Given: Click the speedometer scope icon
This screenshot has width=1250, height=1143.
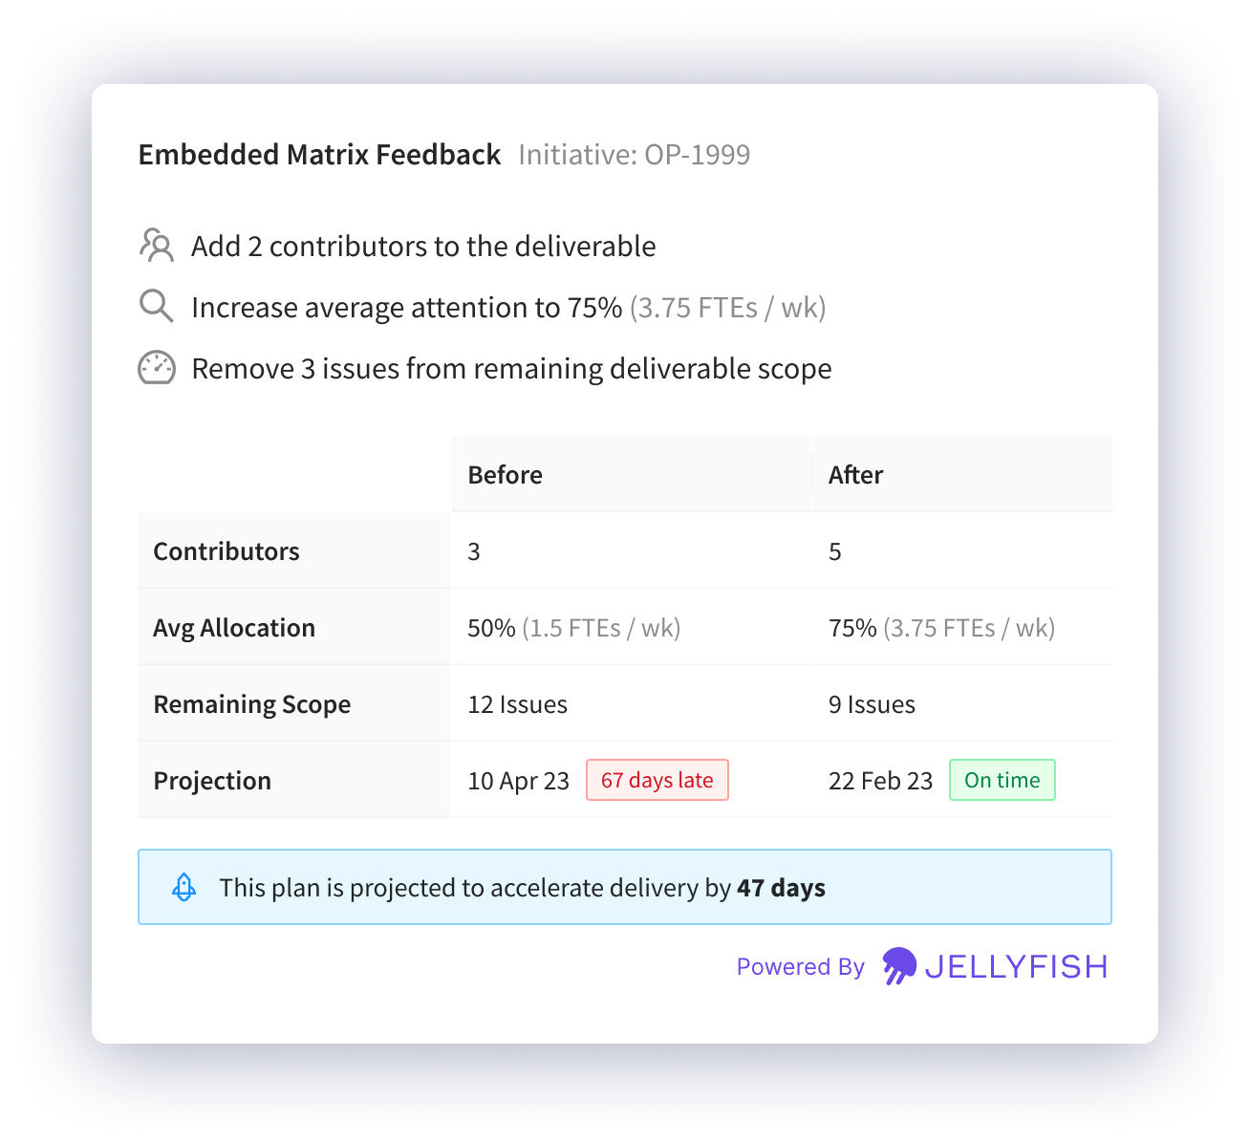Looking at the screenshot, I should [157, 368].
